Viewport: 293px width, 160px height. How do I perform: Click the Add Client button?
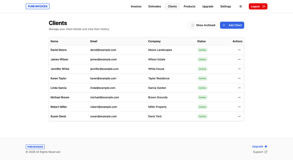pos(232,25)
